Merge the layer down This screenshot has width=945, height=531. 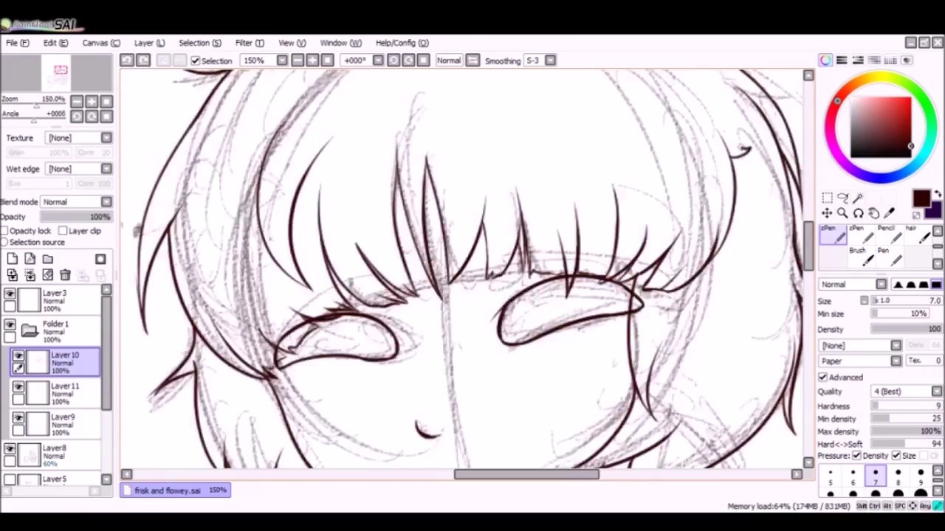coord(30,275)
